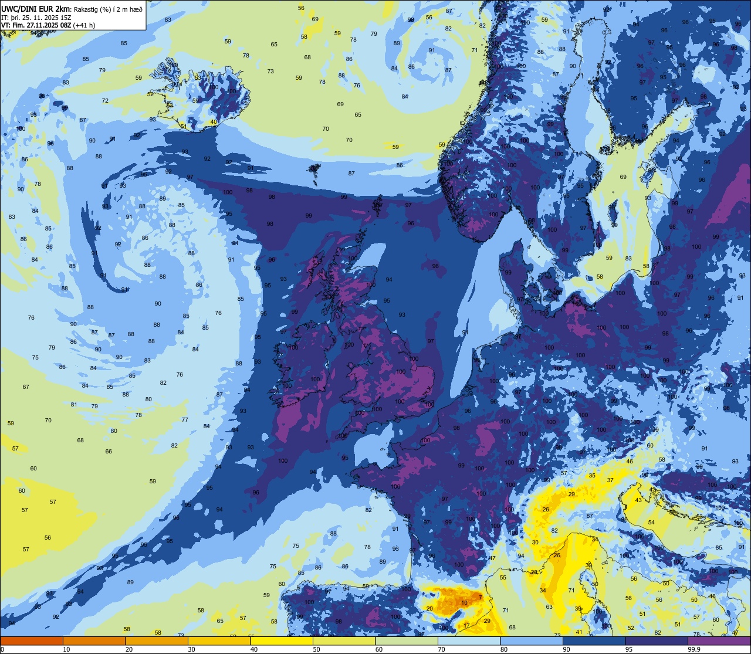Click the pale blue 70–80 legend swatch

pyautogui.click(x=469, y=641)
